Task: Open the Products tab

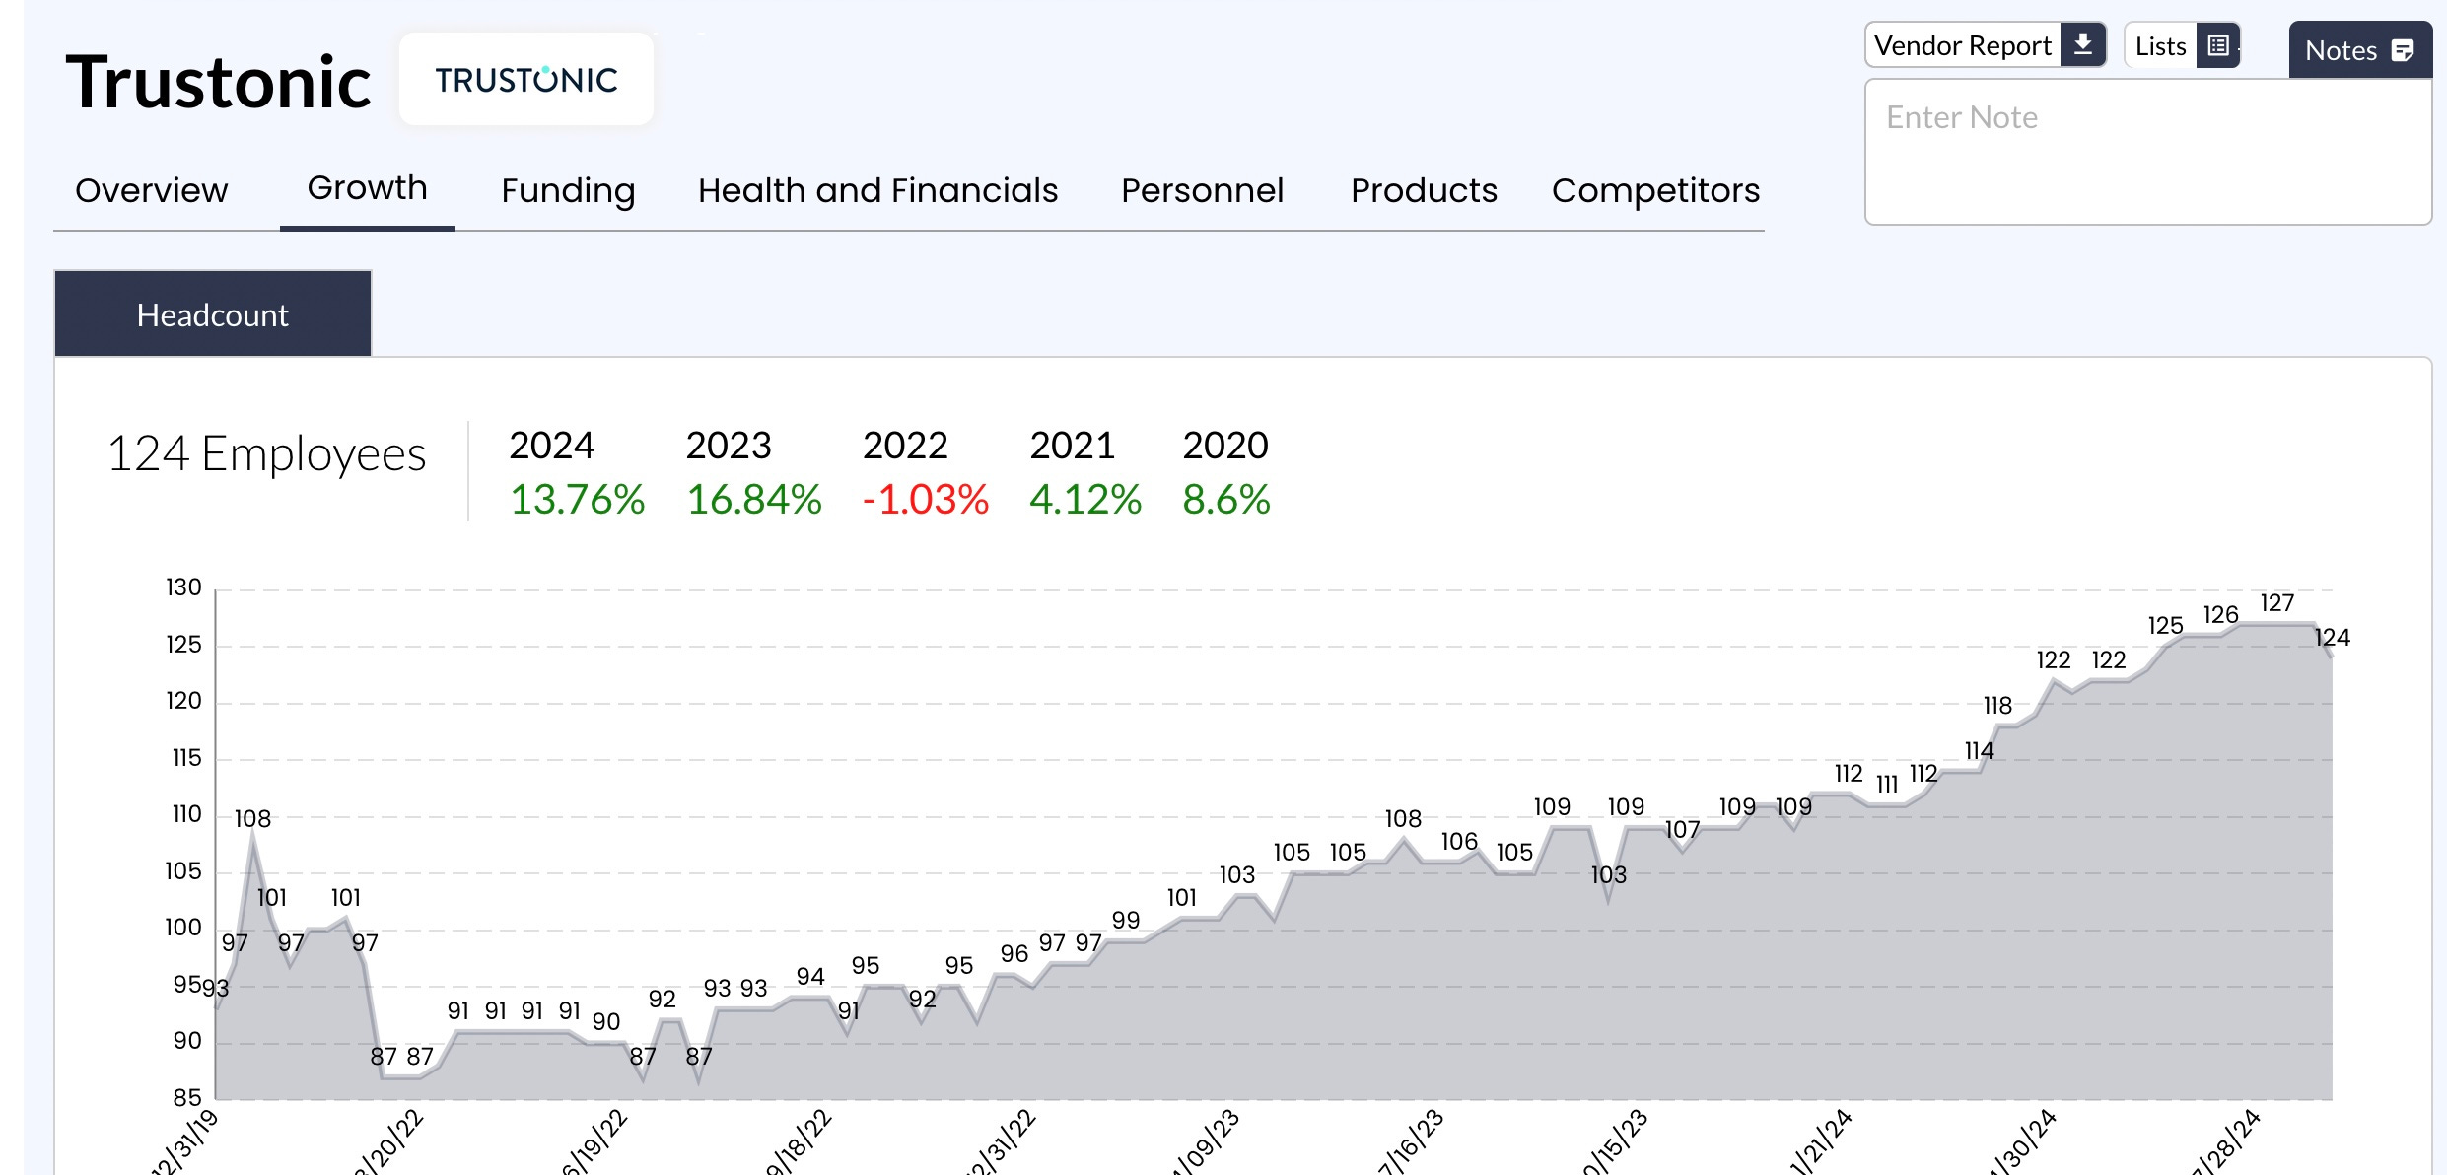Action: point(1424,190)
